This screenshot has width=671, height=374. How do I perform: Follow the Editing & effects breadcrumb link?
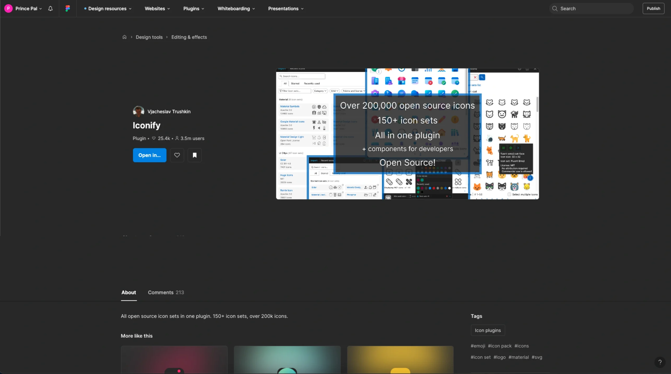pyautogui.click(x=189, y=37)
